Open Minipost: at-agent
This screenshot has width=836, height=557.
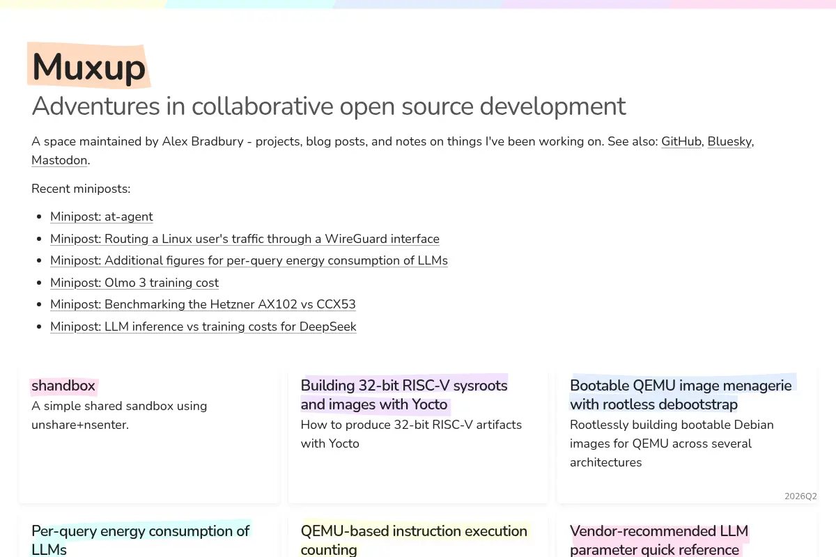(x=102, y=217)
